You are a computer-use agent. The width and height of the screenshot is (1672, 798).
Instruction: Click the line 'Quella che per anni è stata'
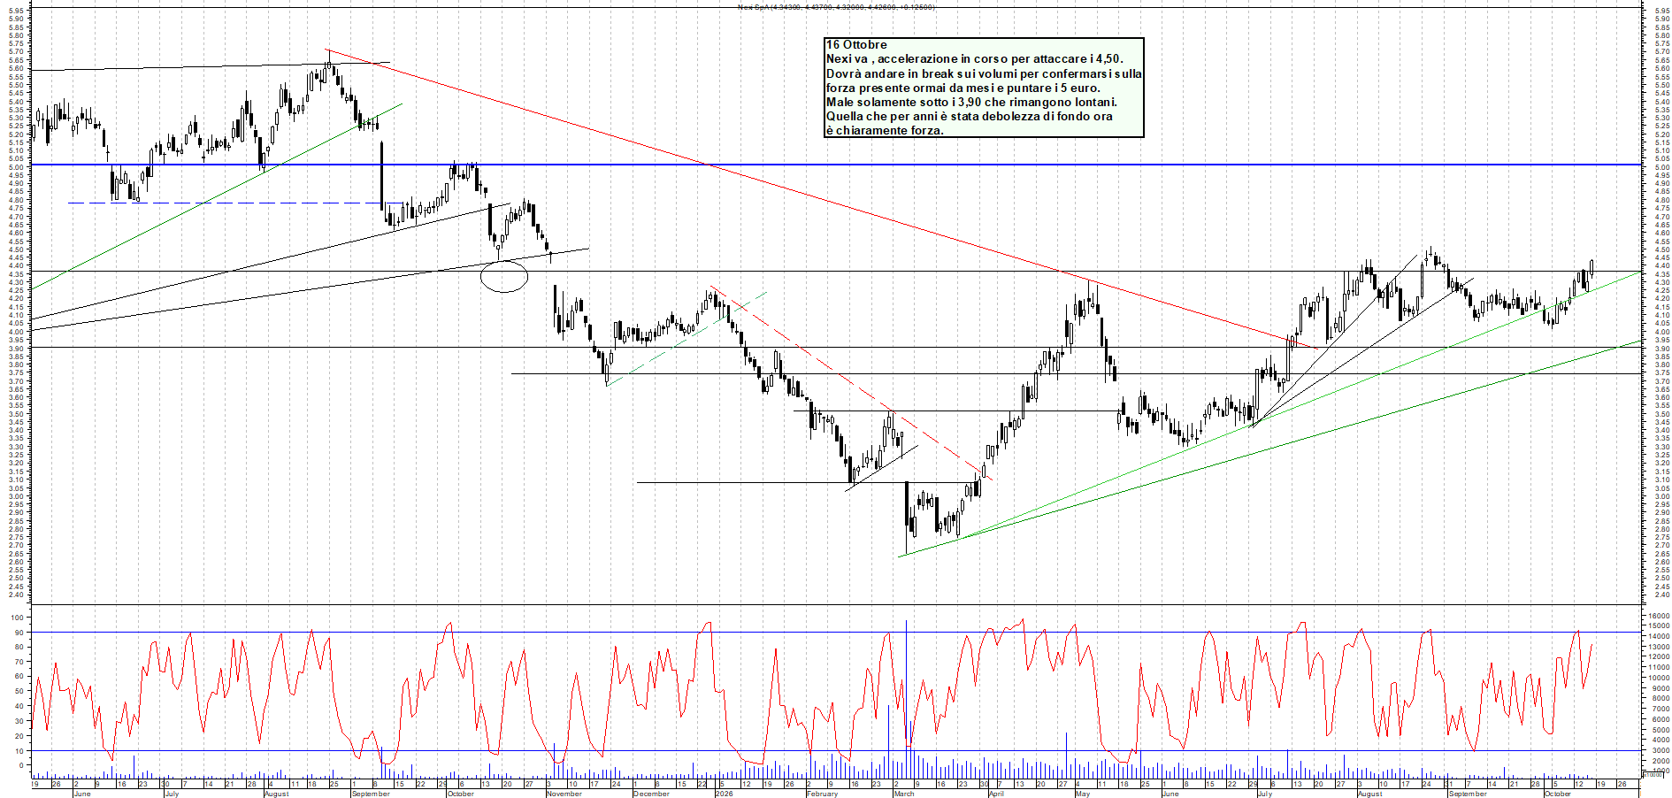click(970, 116)
